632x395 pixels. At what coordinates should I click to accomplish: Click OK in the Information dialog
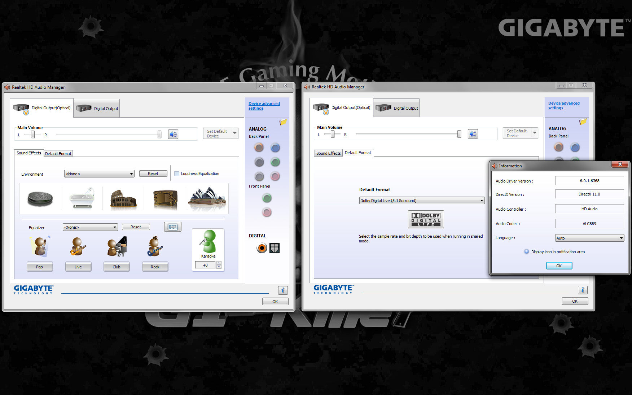pos(559,266)
